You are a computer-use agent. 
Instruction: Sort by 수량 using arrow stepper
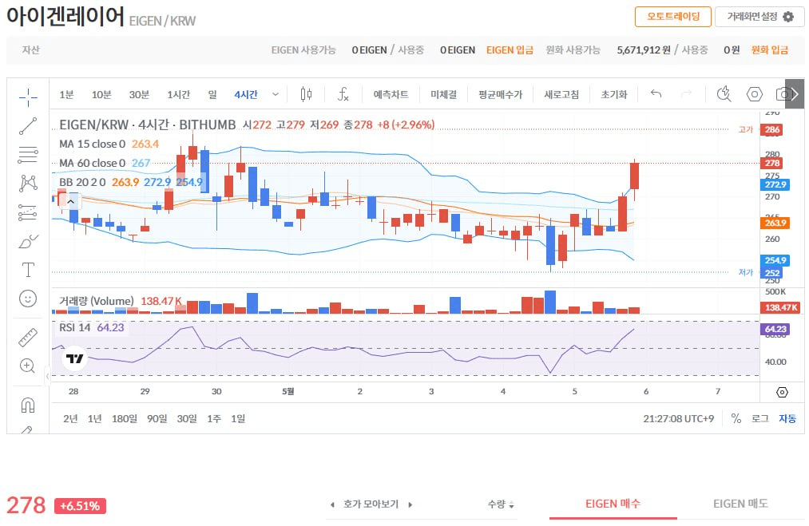511,505
